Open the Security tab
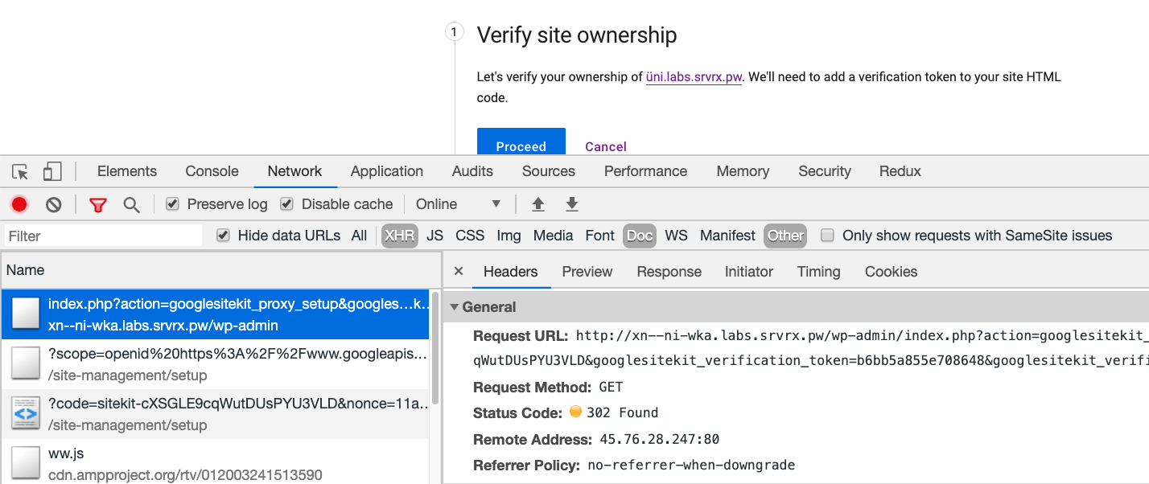This screenshot has width=1149, height=484. tap(825, 171)
